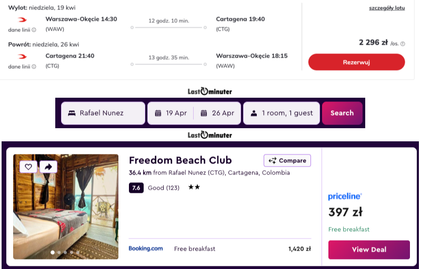Click the heart favorite icon on hotel photo
Viewport: 421px width, 269px height.
point(28,167)
